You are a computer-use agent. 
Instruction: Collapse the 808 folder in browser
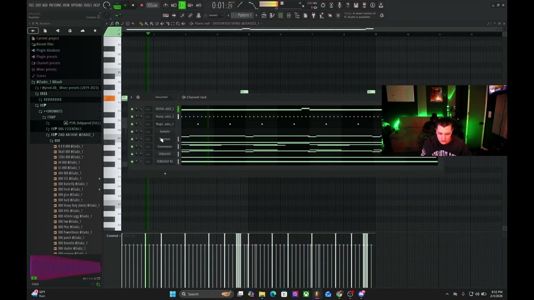pos(57,141)
